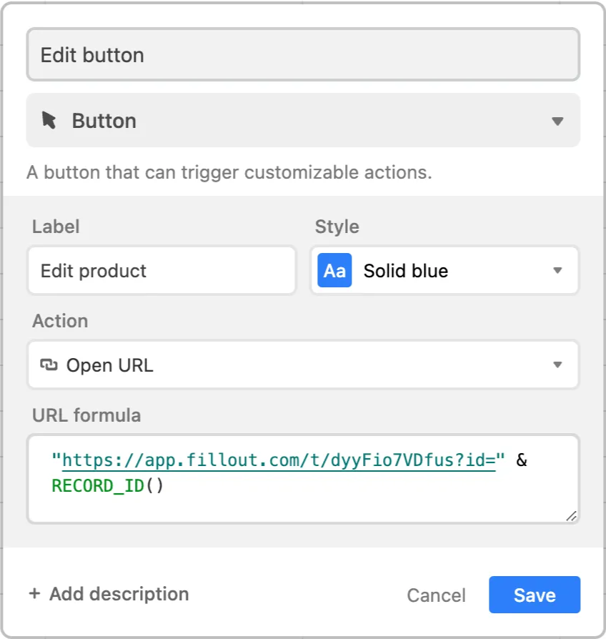Click the Edit button field name input
The height and width of the screenshot is (639, 606).
303,54
